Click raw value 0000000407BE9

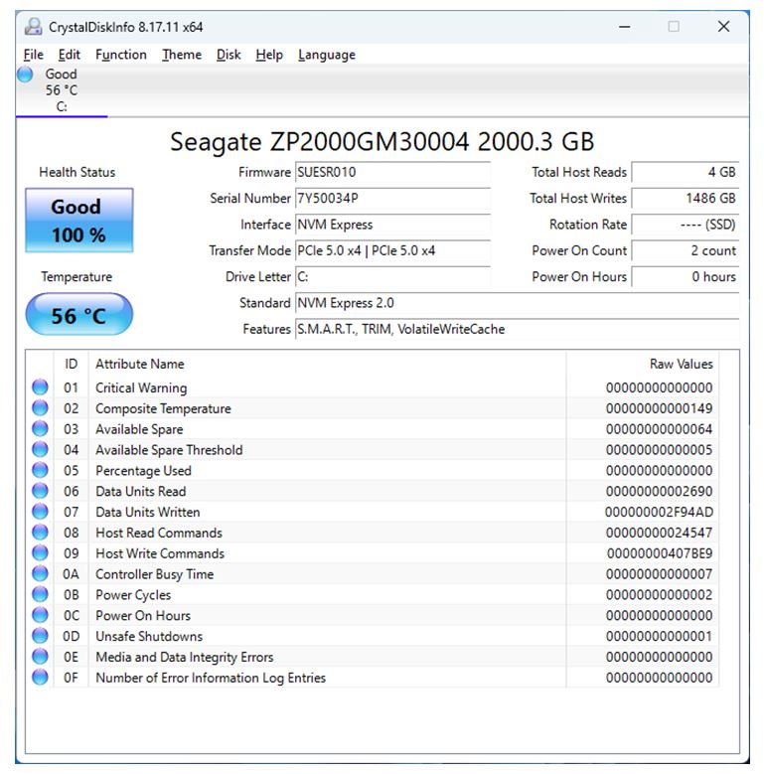660,553
